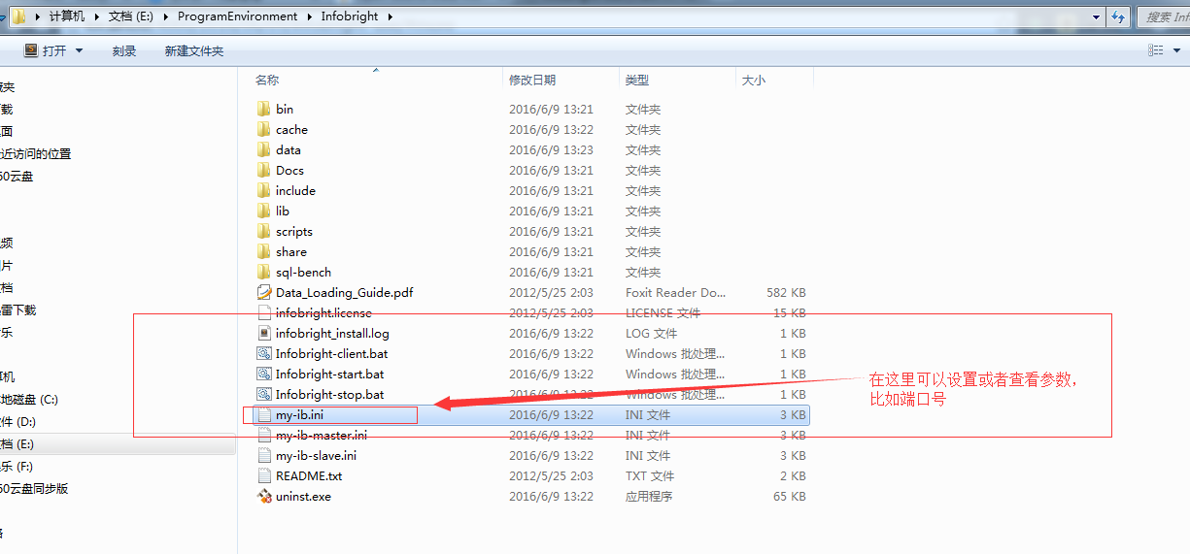Select the infobright_install.log file
Screen dimensions: 1190x554
point(331,333)
